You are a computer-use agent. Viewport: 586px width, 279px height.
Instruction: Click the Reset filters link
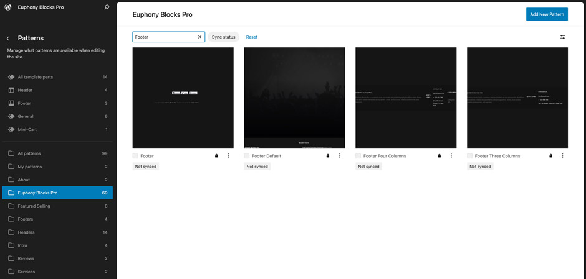pyautogui.click(x=251, y=37)
